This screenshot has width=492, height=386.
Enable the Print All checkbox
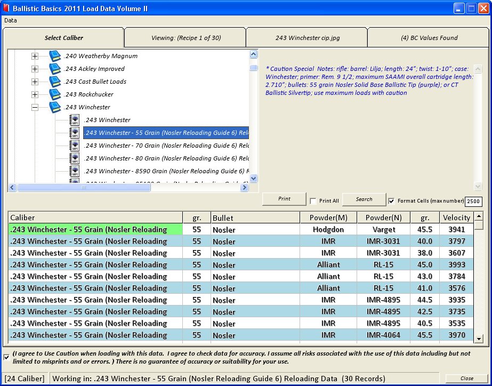[x=313, y=201]
